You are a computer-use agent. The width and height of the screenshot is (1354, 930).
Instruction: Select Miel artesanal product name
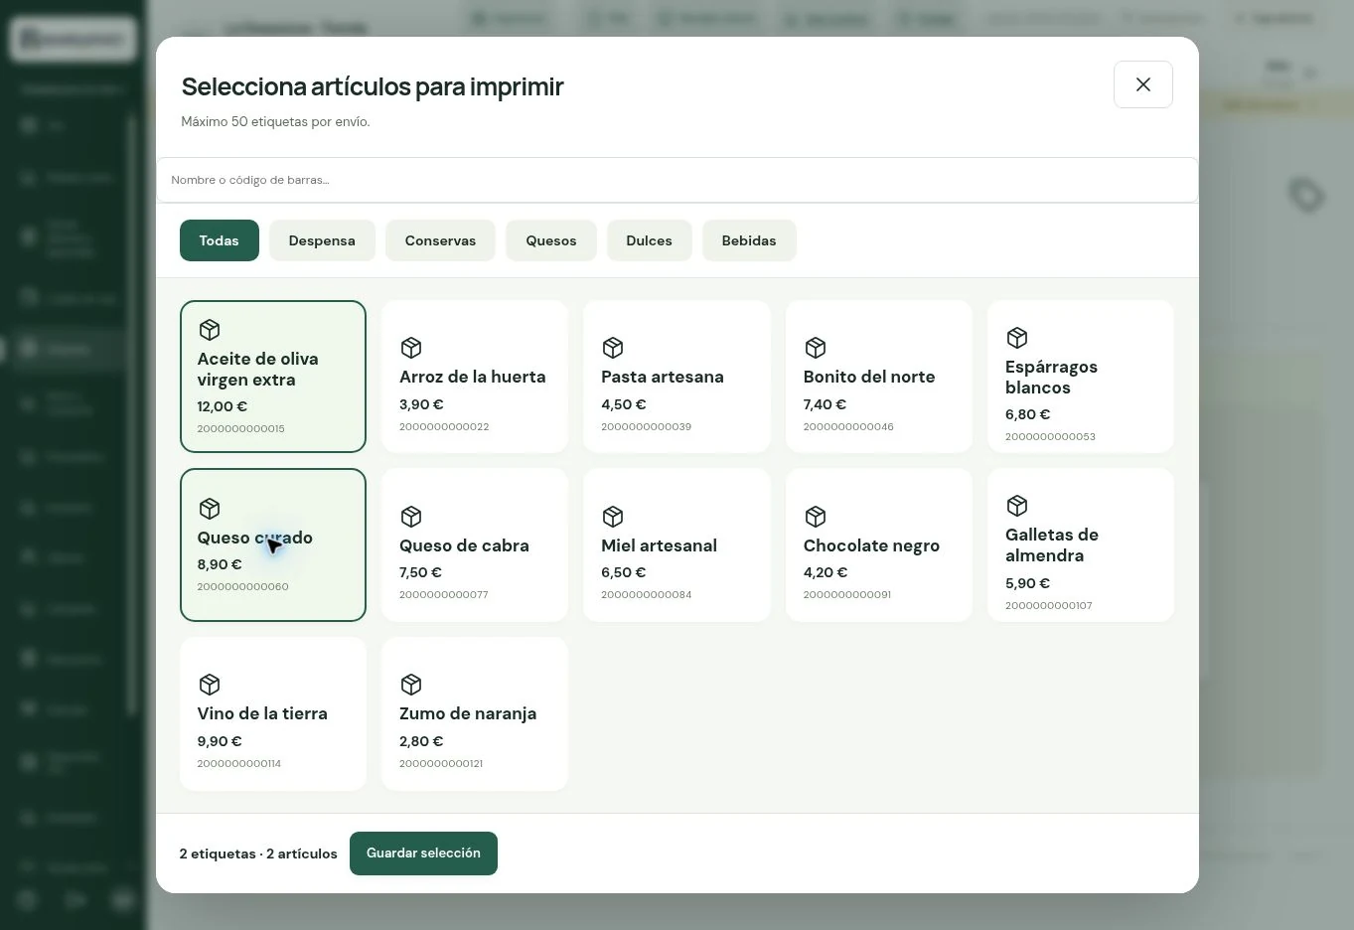pyautogui.click(x=659, y=545)
